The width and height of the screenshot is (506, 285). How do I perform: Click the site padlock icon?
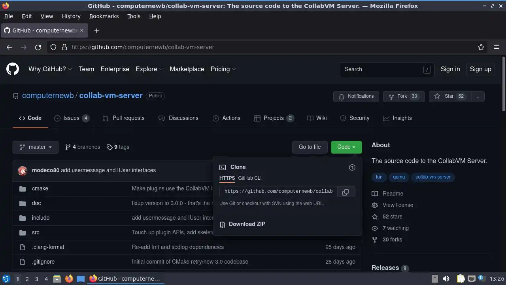64,47
